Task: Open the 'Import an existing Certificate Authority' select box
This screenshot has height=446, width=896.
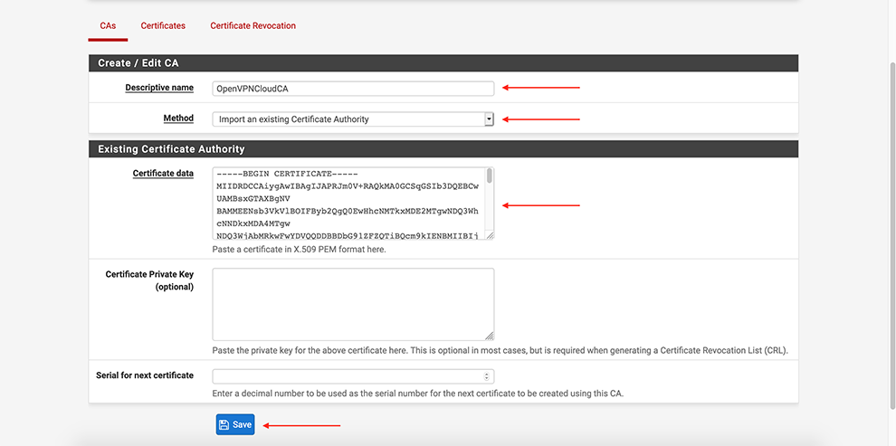Action: tap(348, 119)
